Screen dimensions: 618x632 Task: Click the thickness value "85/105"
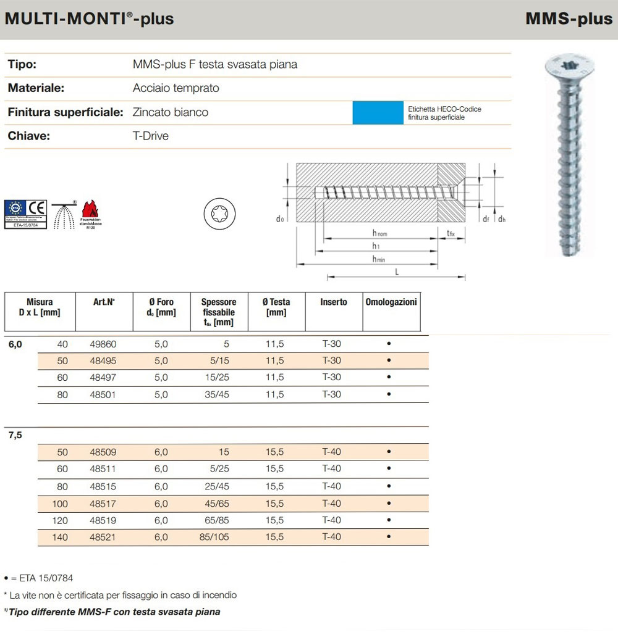(x=214, y=537)
